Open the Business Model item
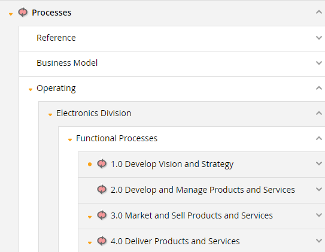325x252 pixels. pyautogui.click(x=67, y=63)
